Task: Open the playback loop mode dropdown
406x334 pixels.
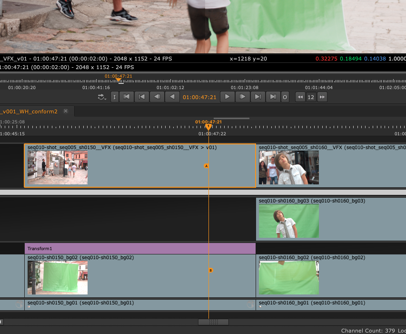Action: coord(102,97)
